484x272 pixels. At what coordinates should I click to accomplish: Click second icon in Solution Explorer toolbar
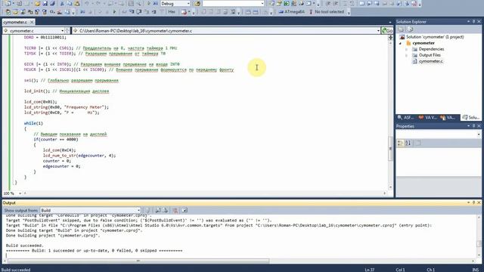(x=410, y=29)
